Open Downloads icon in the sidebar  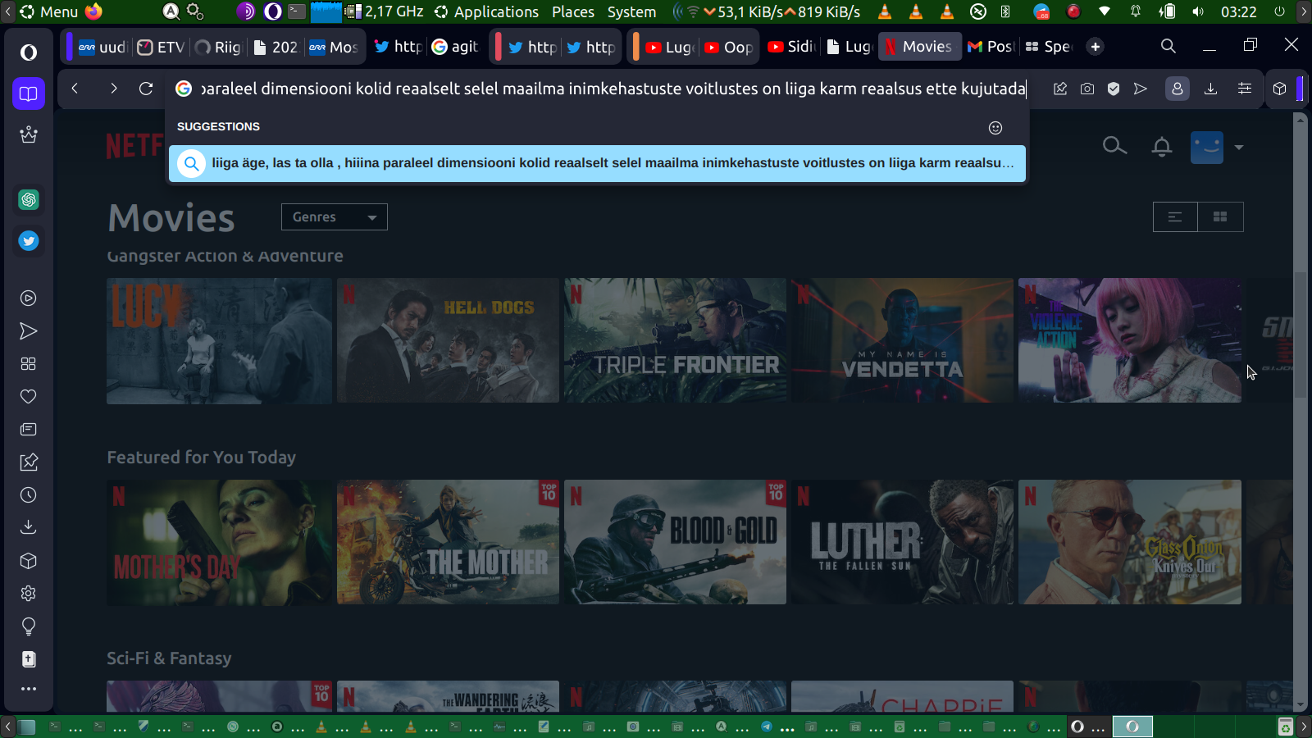pos(29,527)
